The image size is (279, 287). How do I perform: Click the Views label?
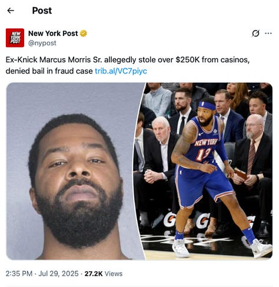click(x=114, y=273)
